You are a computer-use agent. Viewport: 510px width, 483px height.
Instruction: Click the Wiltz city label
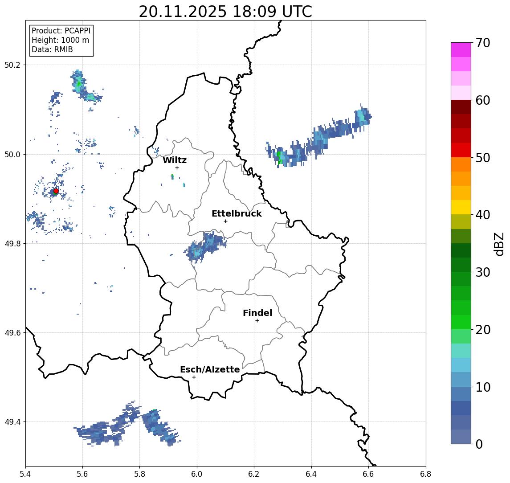pyautogui.click(x=175, y=160)
